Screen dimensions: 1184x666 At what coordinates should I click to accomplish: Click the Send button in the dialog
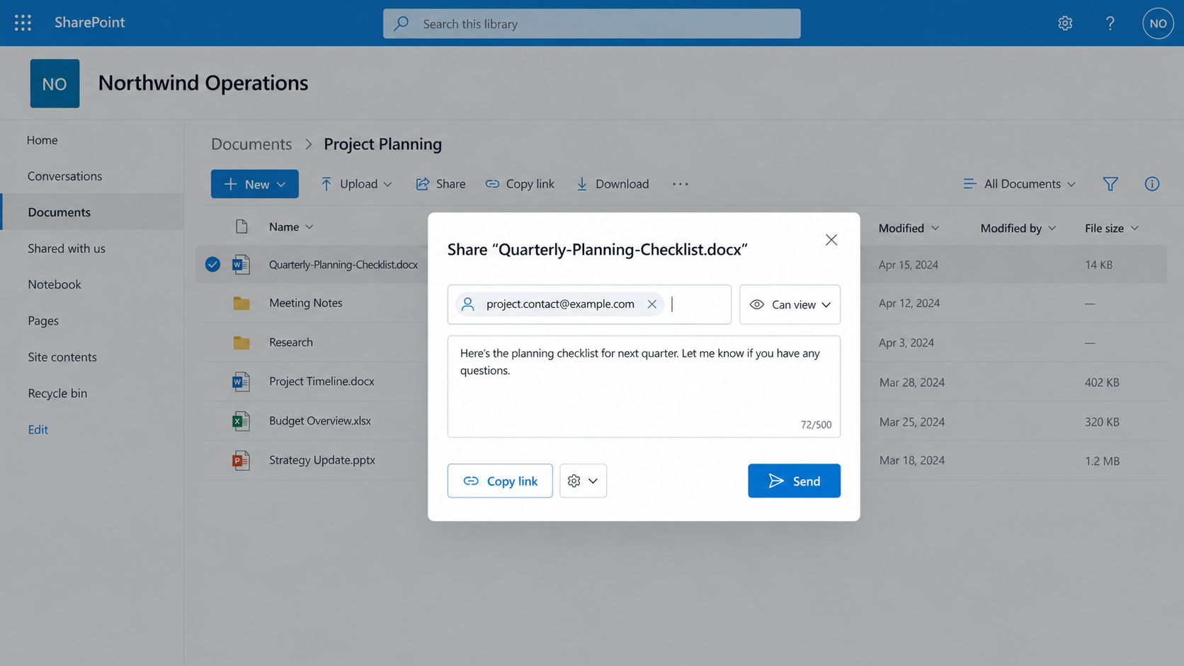794,481
